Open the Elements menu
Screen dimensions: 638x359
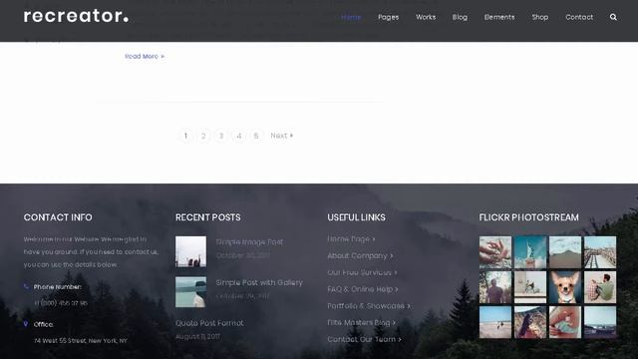[499, 17]
